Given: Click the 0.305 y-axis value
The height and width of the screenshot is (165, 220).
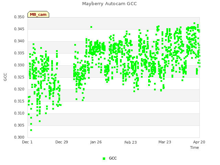Looking at the screenshot, I should (x=19, y=125).
